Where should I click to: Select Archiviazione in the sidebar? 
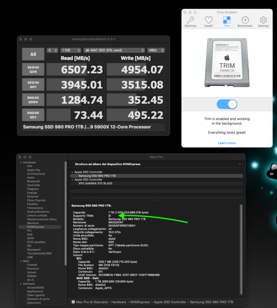point(36,174)
